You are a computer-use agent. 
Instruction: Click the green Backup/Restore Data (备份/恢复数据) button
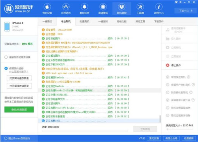tap(19, 110)
